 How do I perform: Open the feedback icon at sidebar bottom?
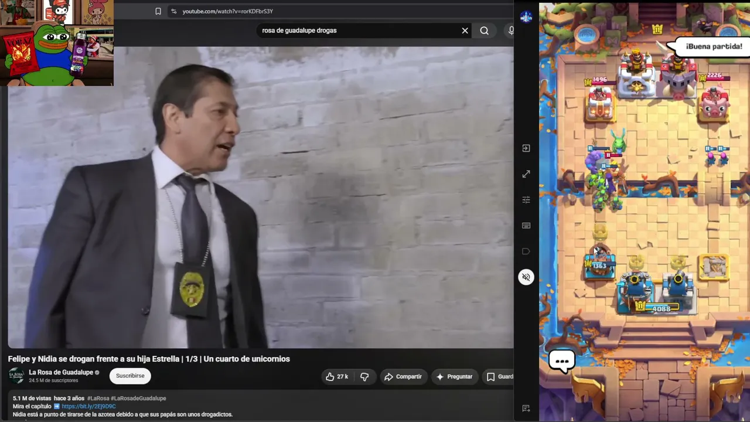tap(526, 409)
